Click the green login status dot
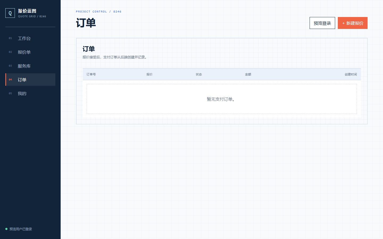Screen dimensions: 383x239 click(6, 229)
